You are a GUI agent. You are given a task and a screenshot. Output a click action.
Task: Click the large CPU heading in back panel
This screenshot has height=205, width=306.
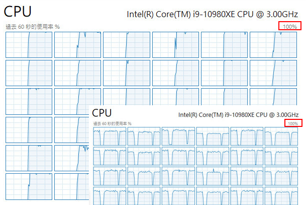[18, 12]
